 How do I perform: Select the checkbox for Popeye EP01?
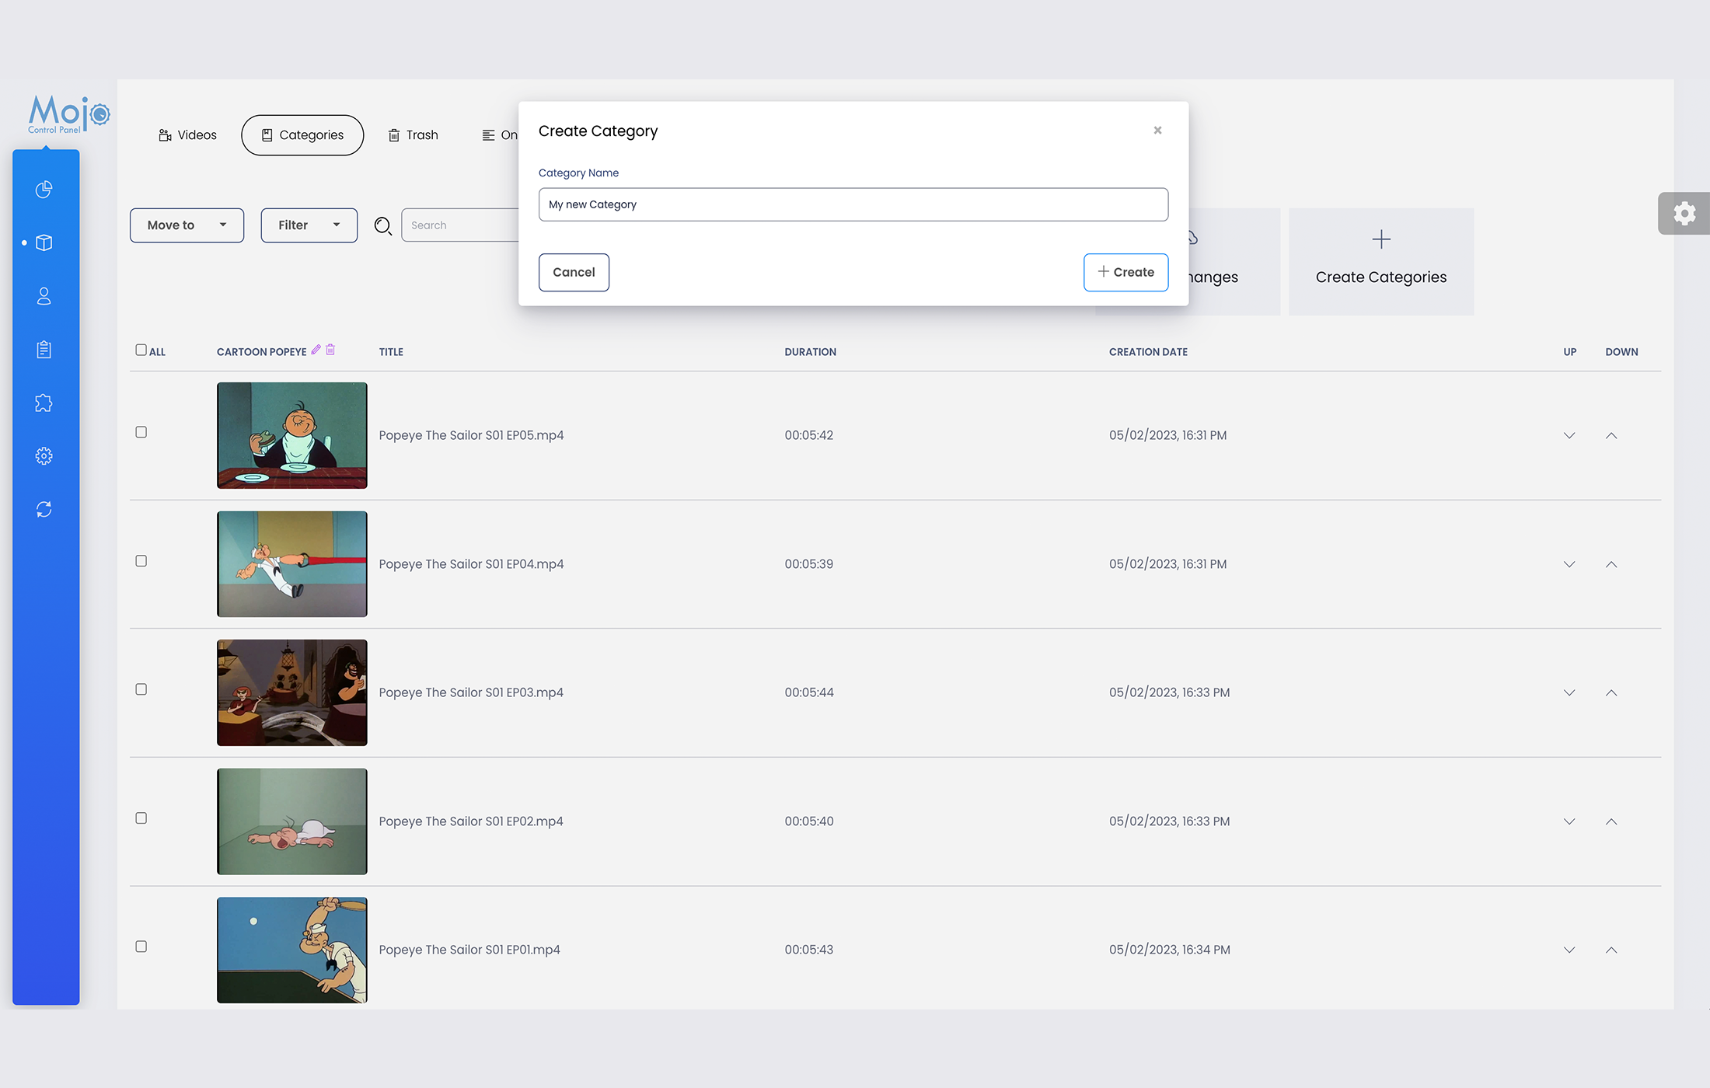141,946
